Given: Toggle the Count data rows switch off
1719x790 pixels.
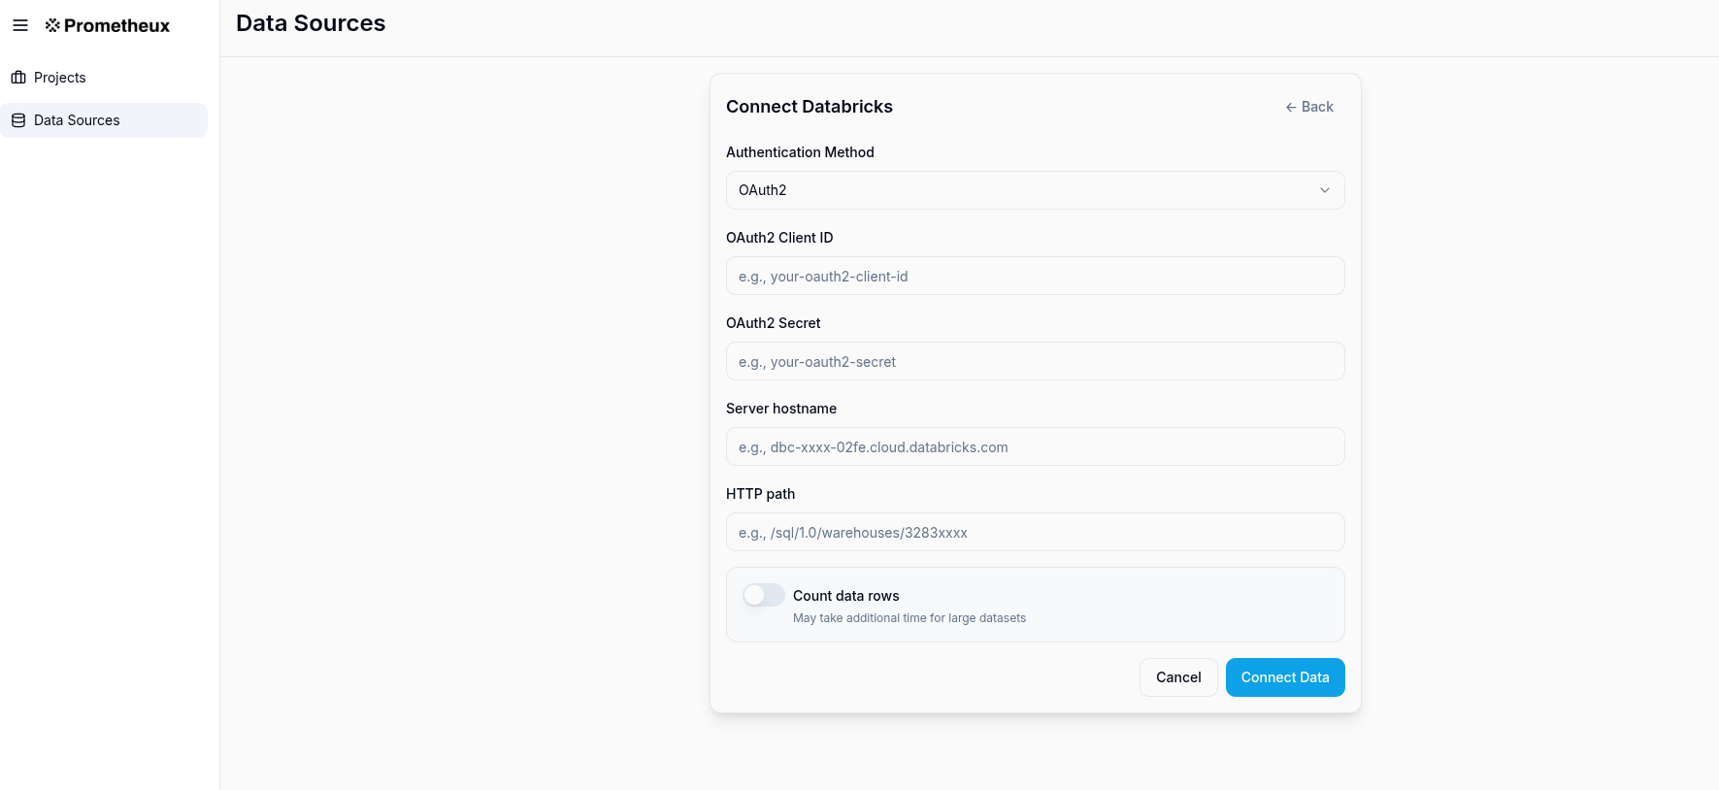Looking at the screenshot, I should 763,594.
